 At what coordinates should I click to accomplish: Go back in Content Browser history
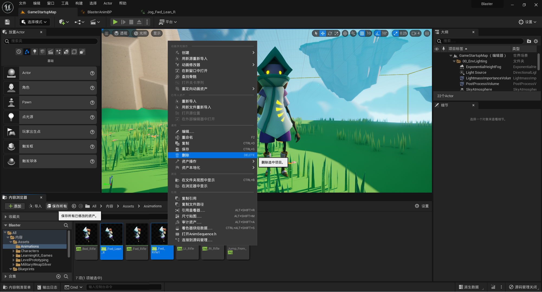[74, 206]
